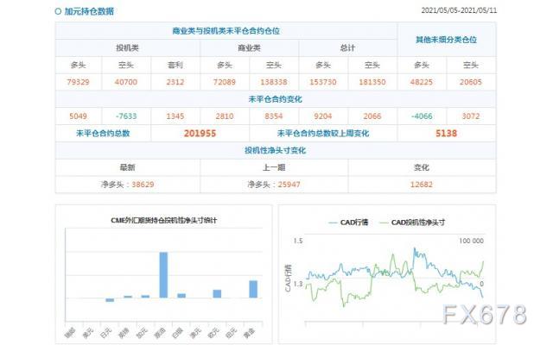Click the 其他未细分类仓位 header
This screenshot has width=553, height=345.
[446, 40]
